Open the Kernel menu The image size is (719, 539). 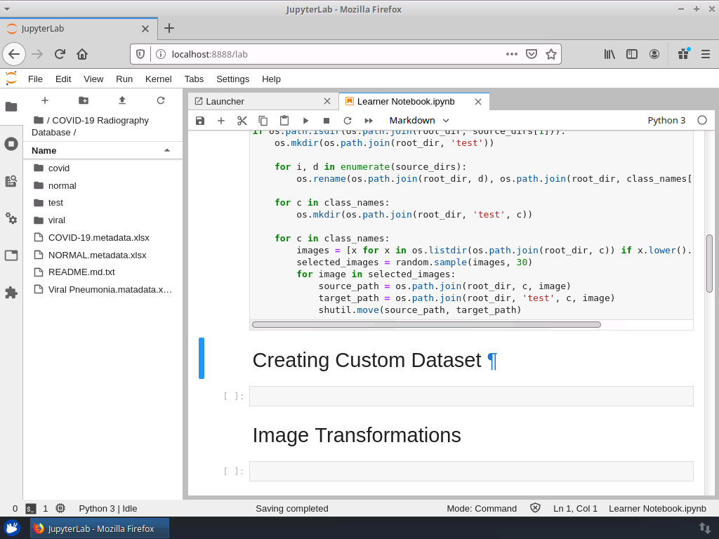158,79
